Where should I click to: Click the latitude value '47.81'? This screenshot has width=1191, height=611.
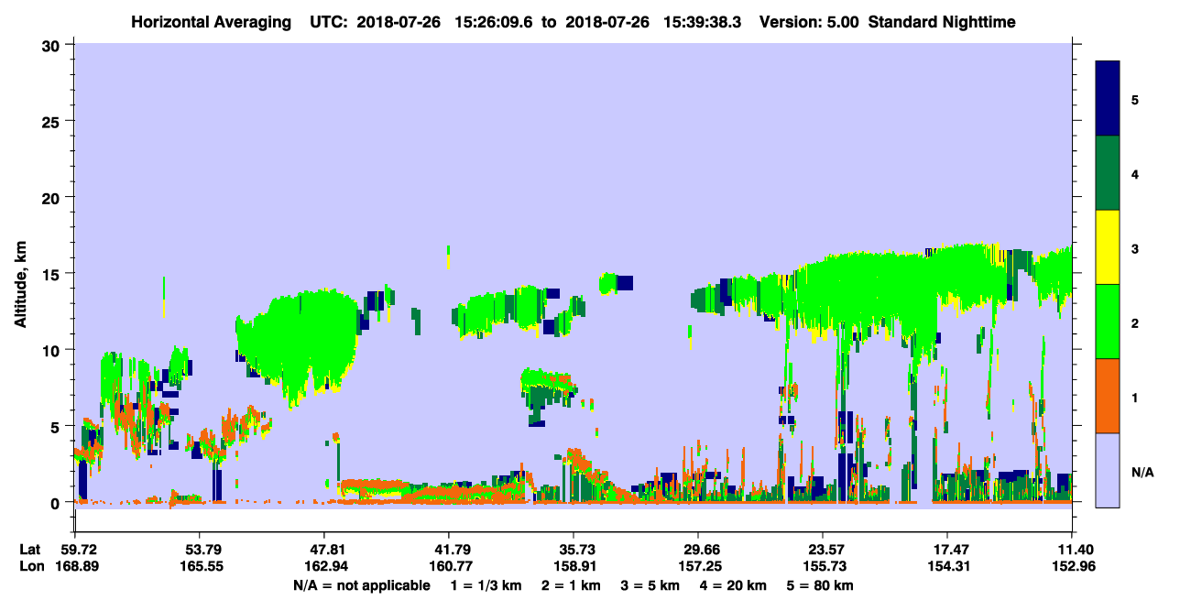tap(324, 550)
